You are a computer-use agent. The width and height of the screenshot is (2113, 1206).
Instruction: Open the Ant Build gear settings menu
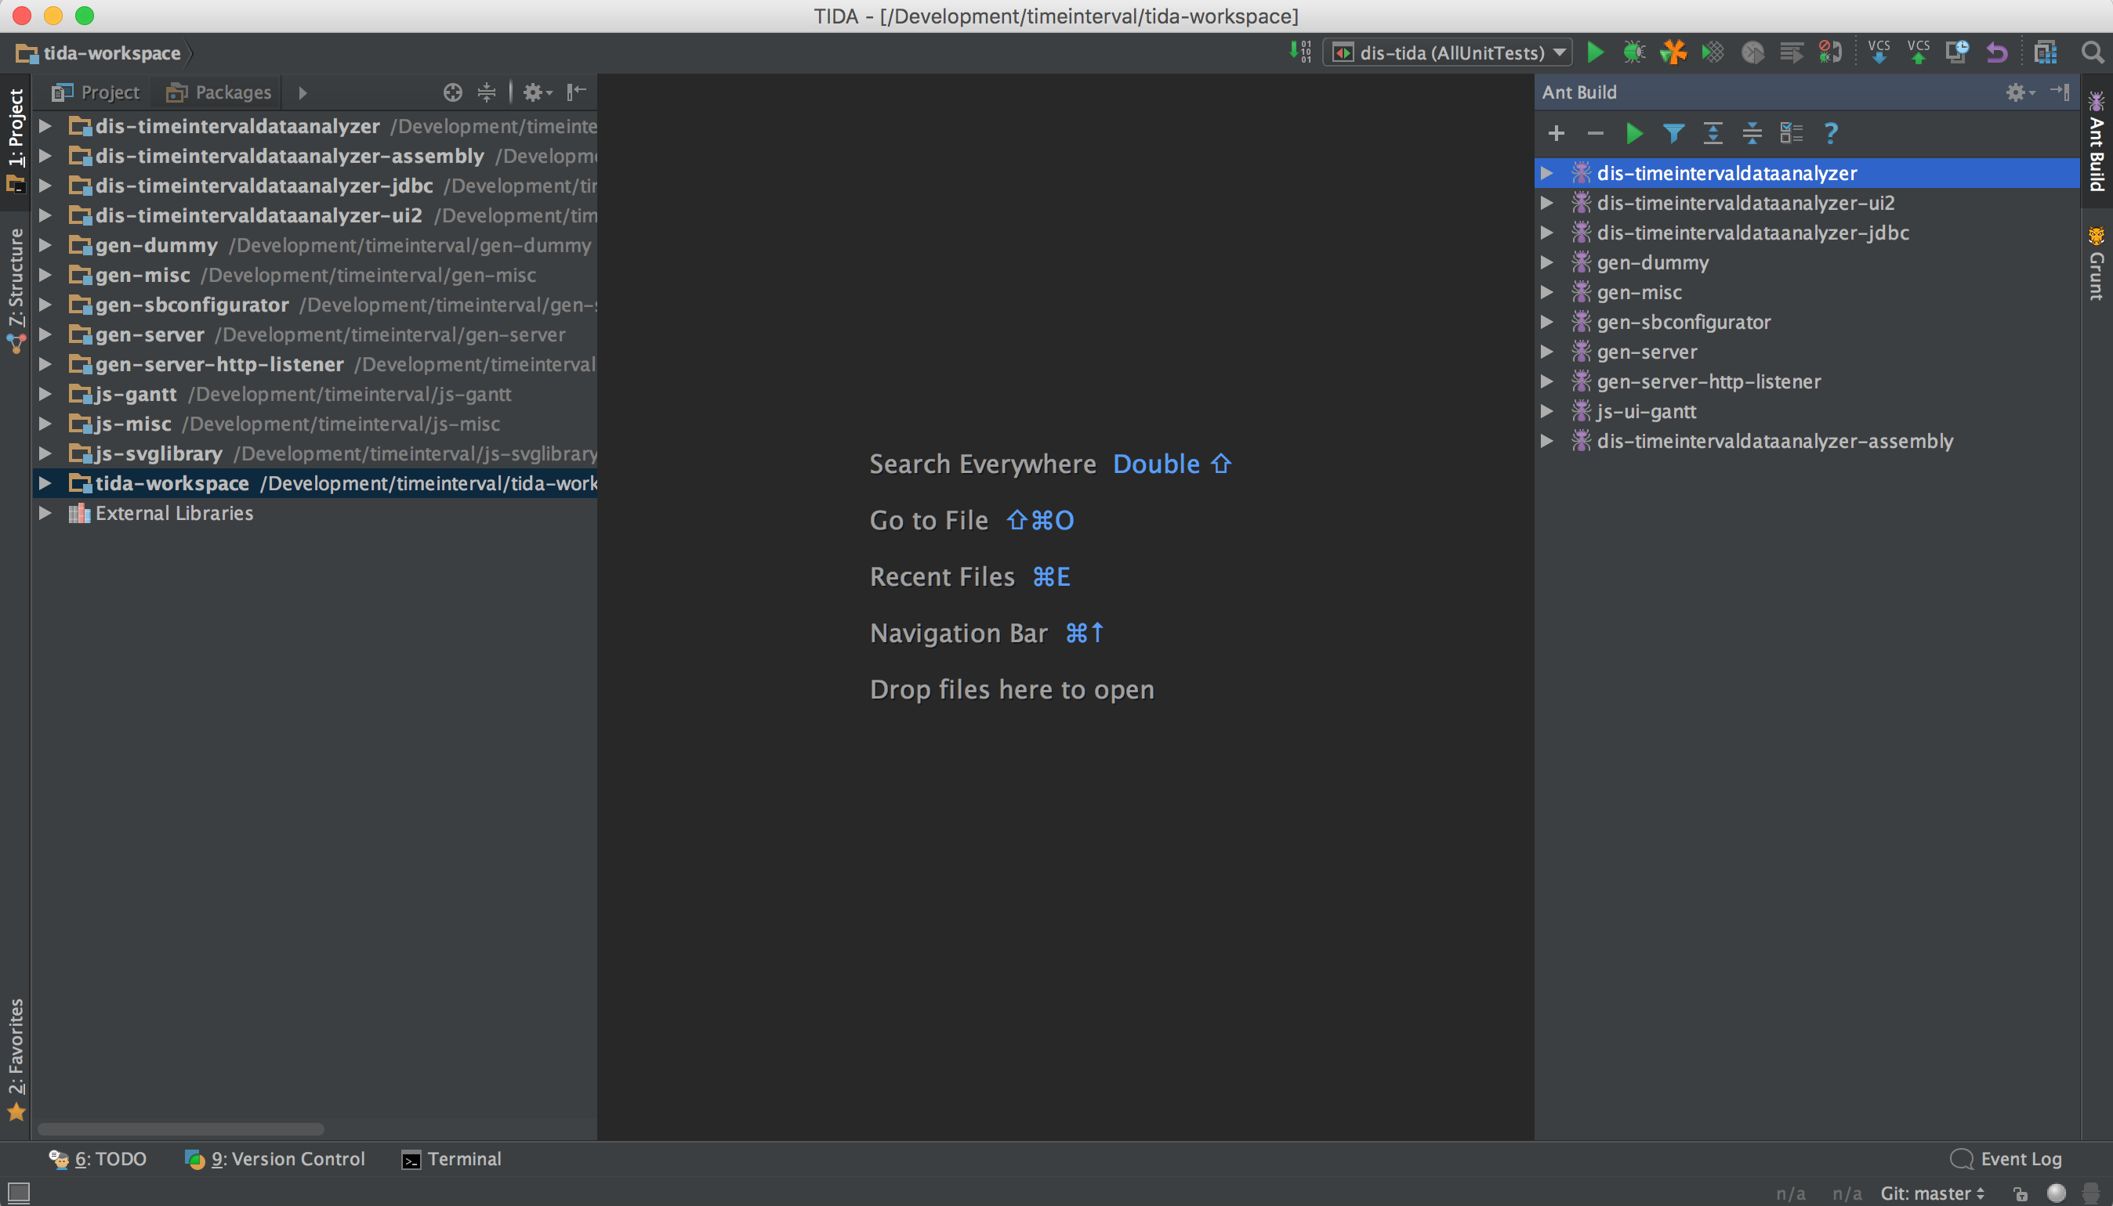point(2019,92)
